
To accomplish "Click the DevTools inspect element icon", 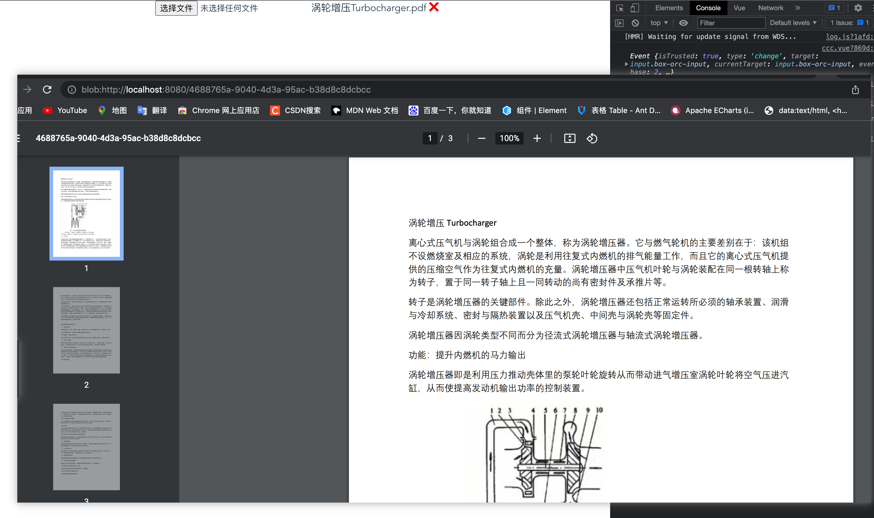I will click(x=619, y=7).
